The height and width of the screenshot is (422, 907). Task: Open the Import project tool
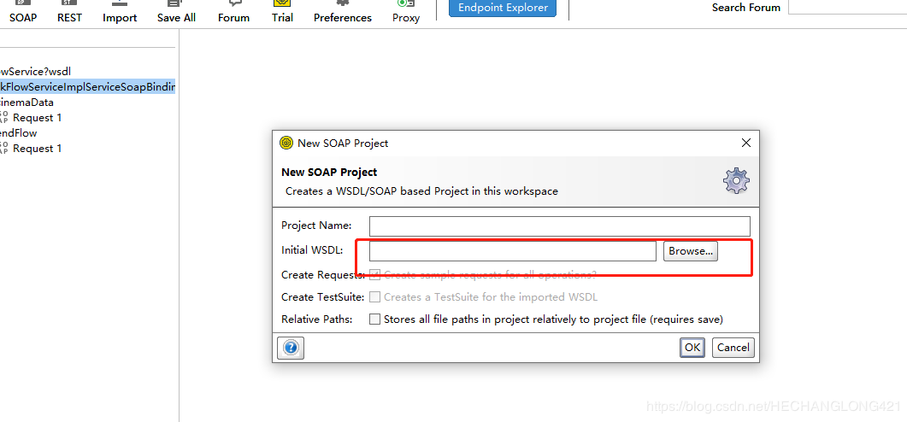click(120, 12)
